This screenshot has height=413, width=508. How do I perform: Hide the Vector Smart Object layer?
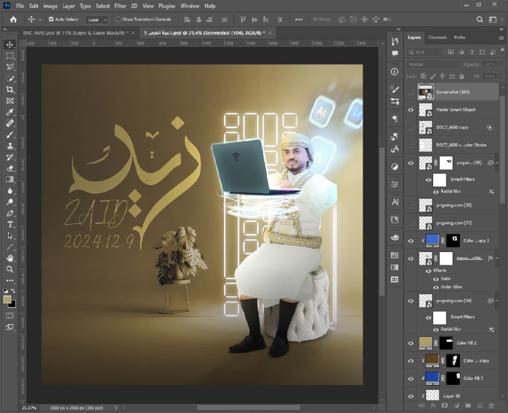click(410, 110)
